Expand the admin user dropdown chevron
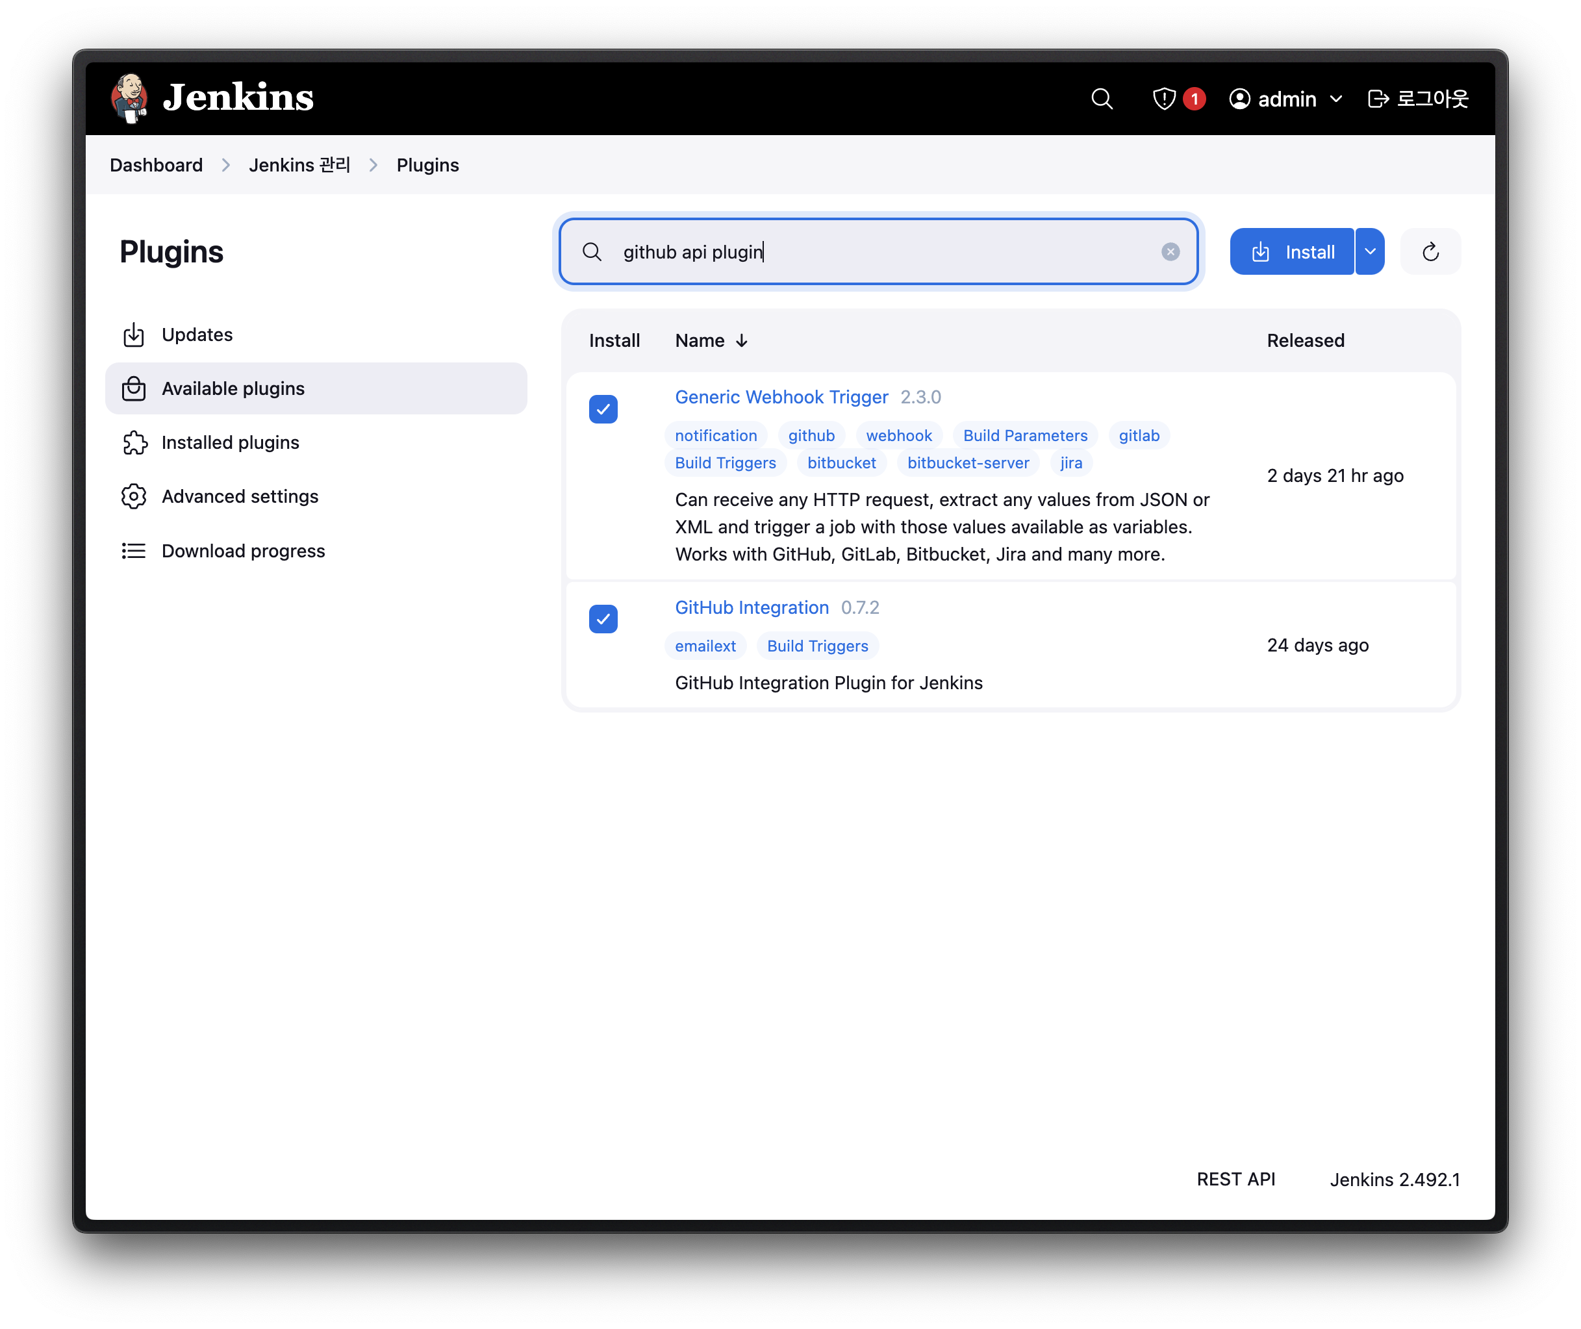 [x=1336, y=99]
